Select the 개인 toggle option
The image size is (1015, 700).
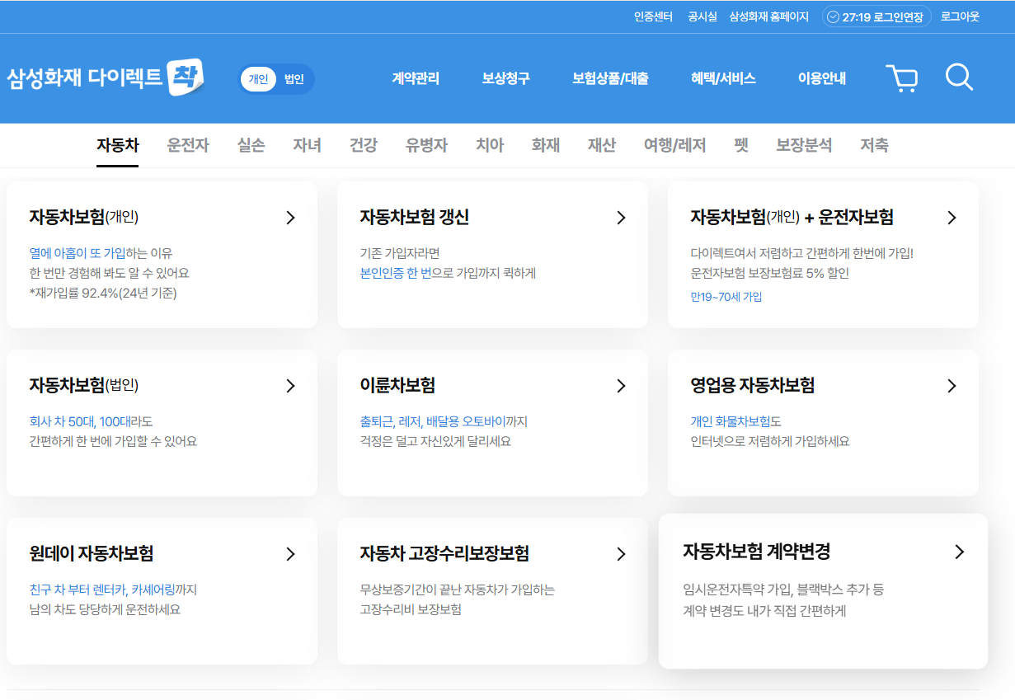(259, 79)
